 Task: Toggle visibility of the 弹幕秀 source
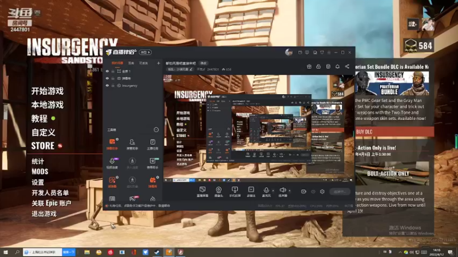click(107, 78)
